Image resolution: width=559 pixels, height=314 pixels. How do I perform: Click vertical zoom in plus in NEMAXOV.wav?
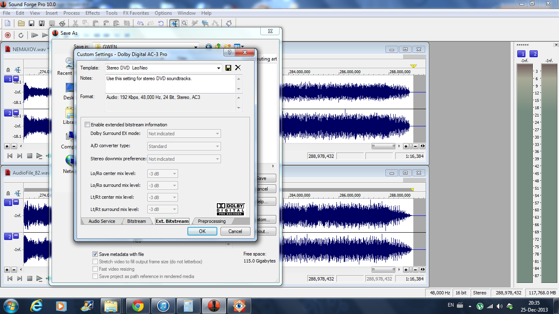(x=7, y=146)
